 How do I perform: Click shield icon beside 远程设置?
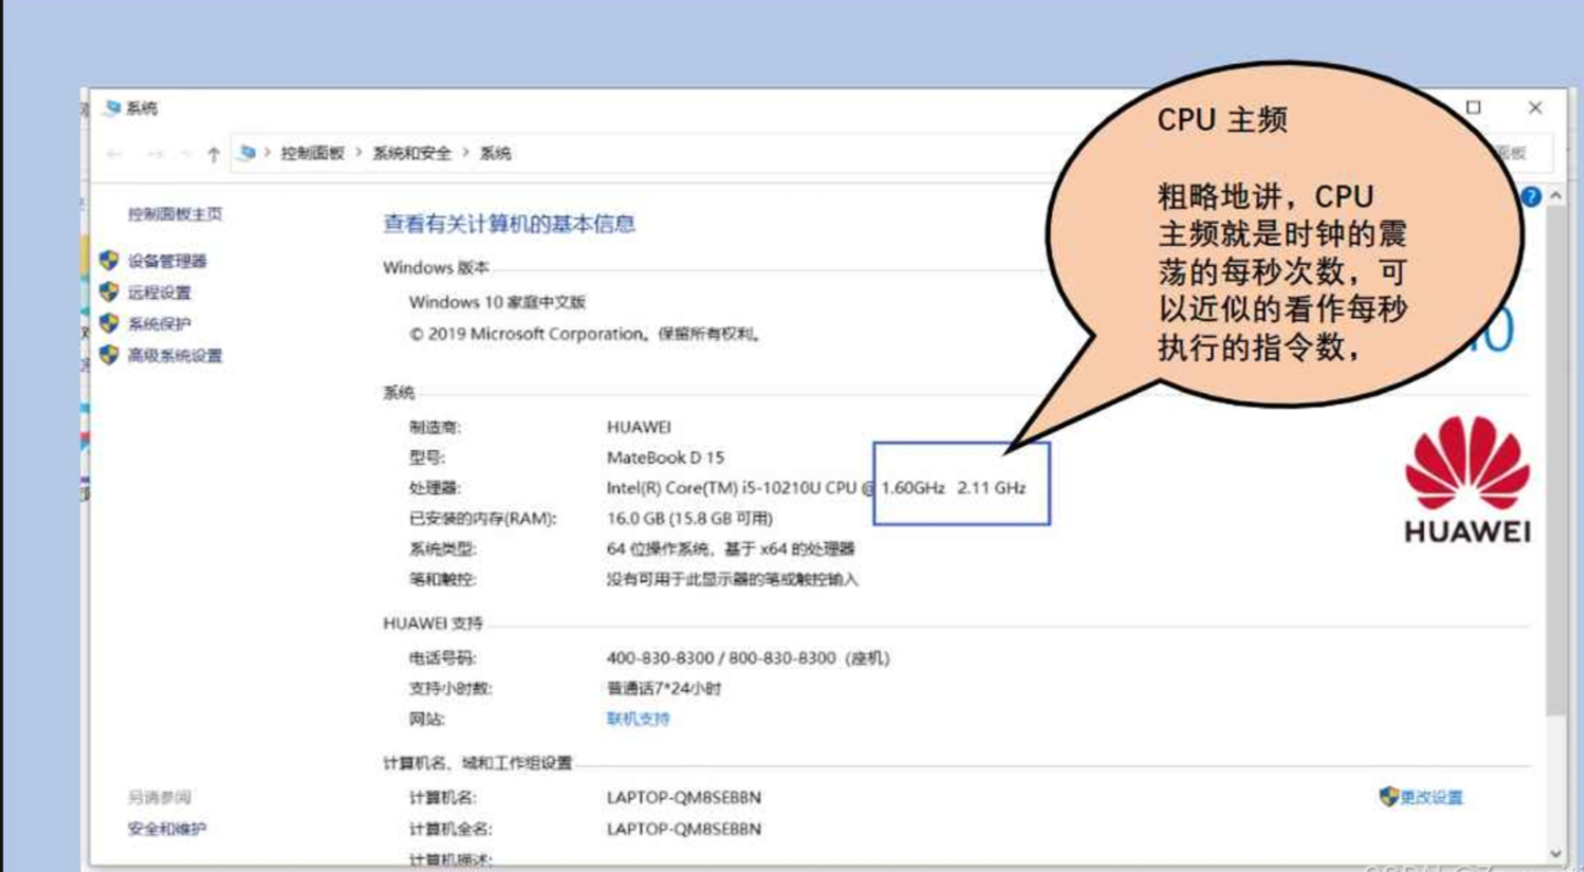click(x=109, y=292)
